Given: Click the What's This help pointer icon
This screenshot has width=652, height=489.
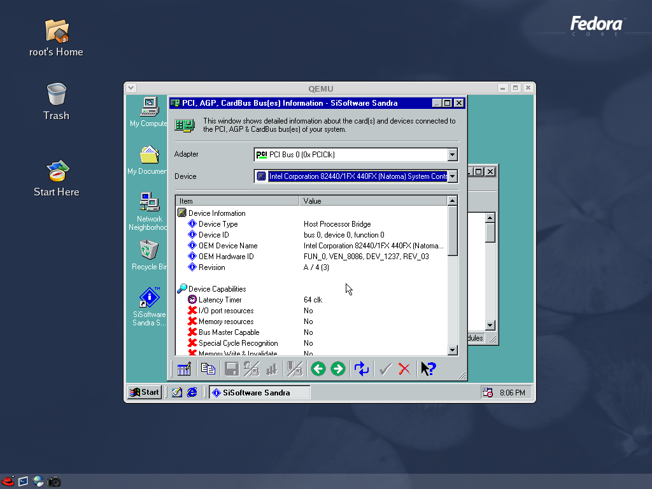Looking at the screenshot, I should click(x=429, y=369).
